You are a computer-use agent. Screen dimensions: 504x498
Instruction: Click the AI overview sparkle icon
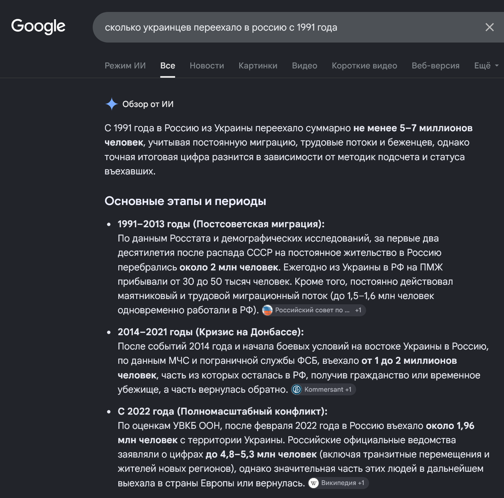click(112, 104)
